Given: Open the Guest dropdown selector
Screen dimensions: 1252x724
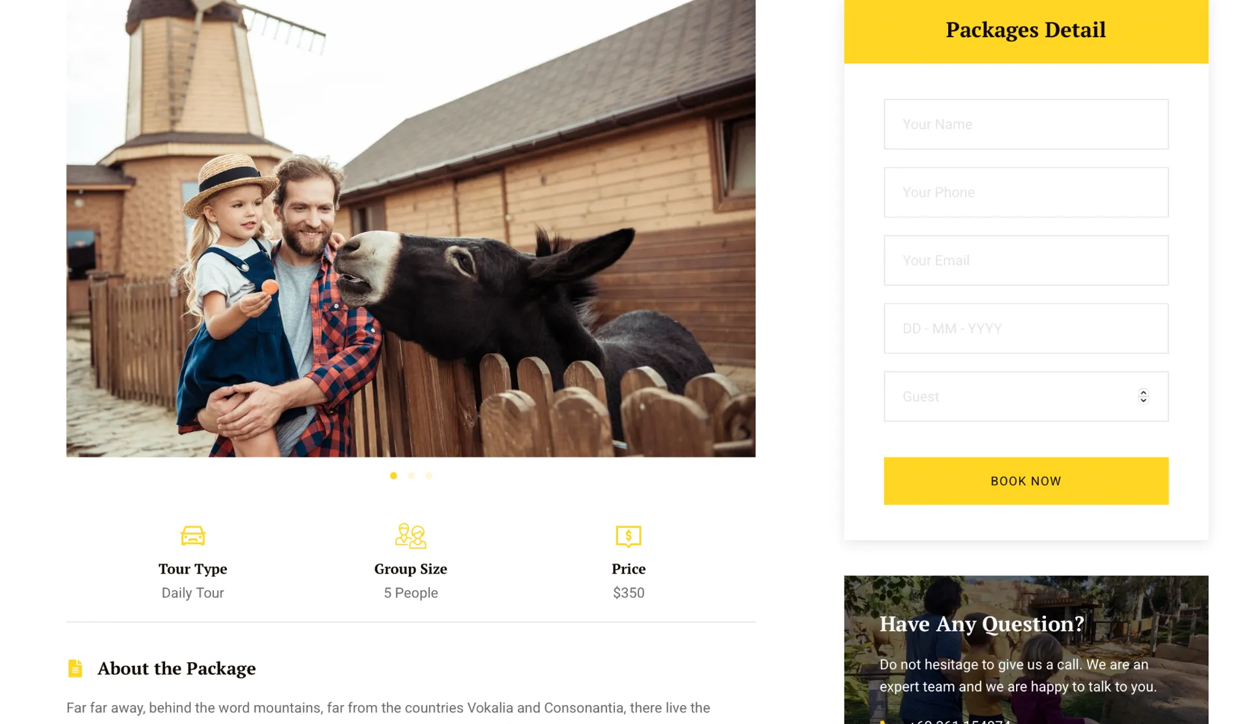Looking at the screenshot, I should [x=1026, y=396].
